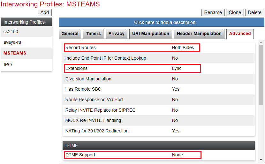The image size is (265, 164).
Task: Open the IPO interworking profile
Action: 26,64
